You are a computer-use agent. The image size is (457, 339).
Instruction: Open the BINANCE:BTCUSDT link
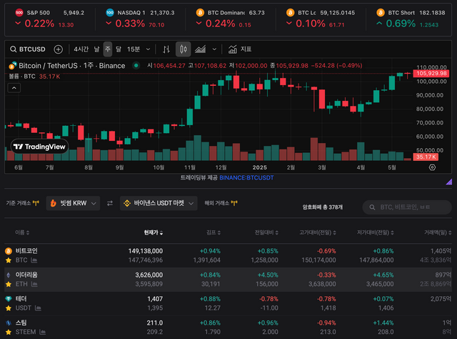(246, 177)
